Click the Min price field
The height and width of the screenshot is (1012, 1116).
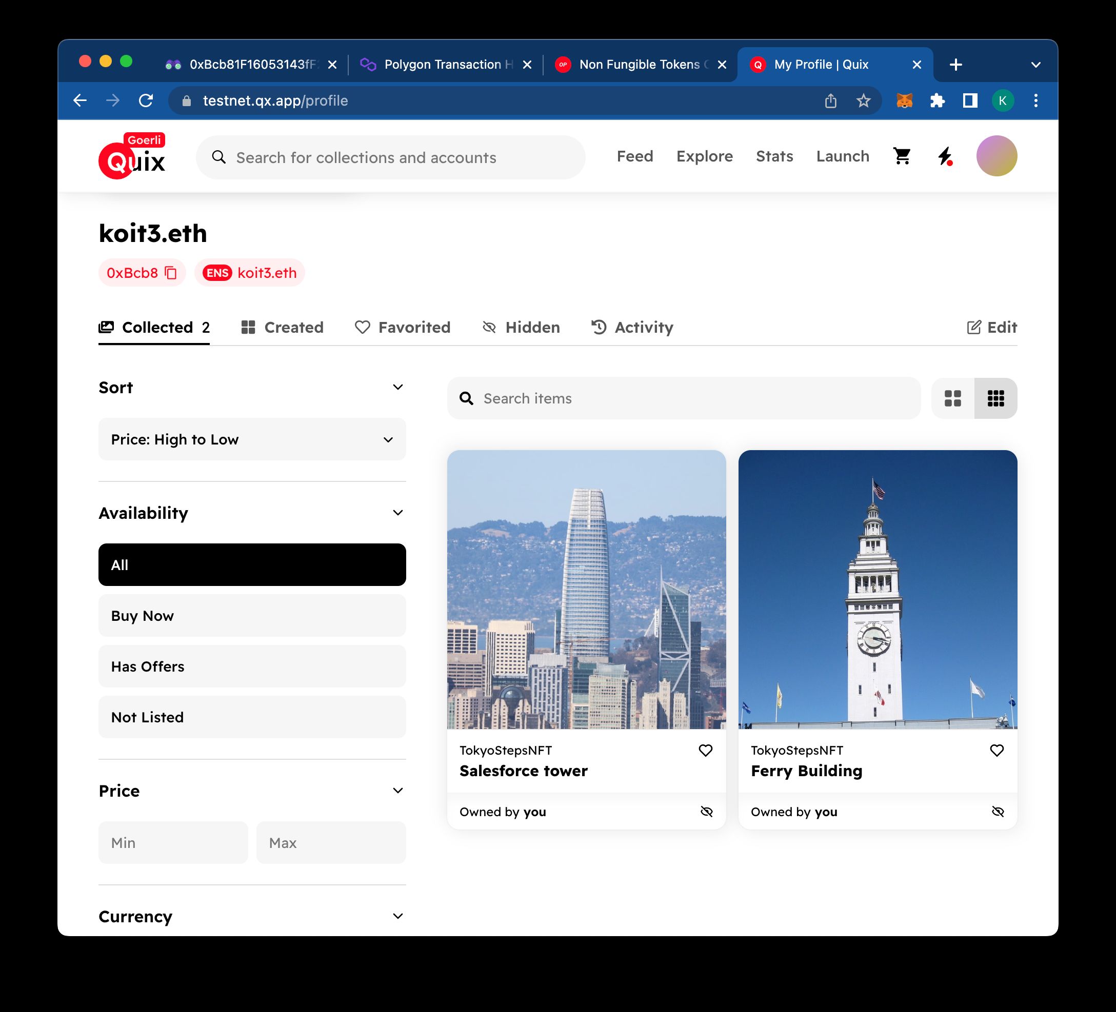pyautogui.click(x=173, y=843)
